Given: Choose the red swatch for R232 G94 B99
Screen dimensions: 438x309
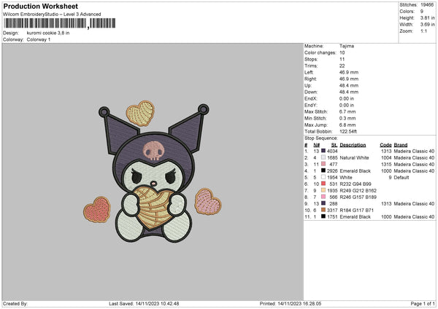Looking at the screenshot, I should coord(323,184).
